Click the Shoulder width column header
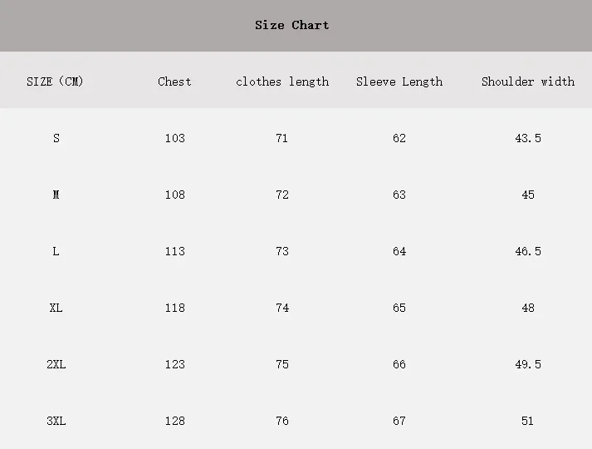 tap(528, 81)
